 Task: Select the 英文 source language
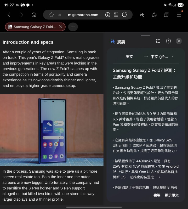[129, 57]
